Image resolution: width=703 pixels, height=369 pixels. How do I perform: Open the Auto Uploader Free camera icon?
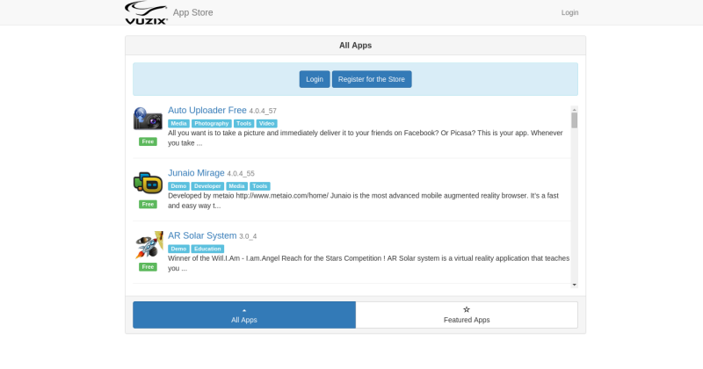point(148,119)
